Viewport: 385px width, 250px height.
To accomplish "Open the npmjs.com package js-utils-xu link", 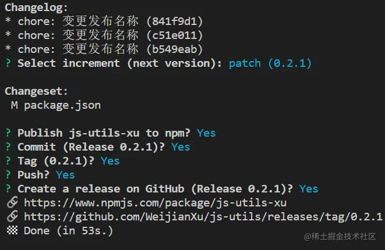I will click(155, 203).
